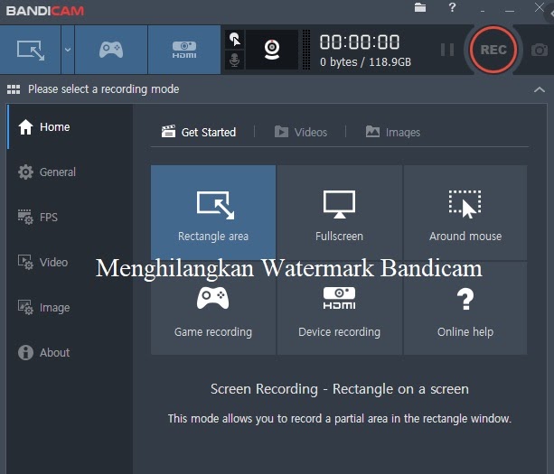Screen dimensions: 554x474
Task: Click the pause recording button
Action: [x=447, y=50]
